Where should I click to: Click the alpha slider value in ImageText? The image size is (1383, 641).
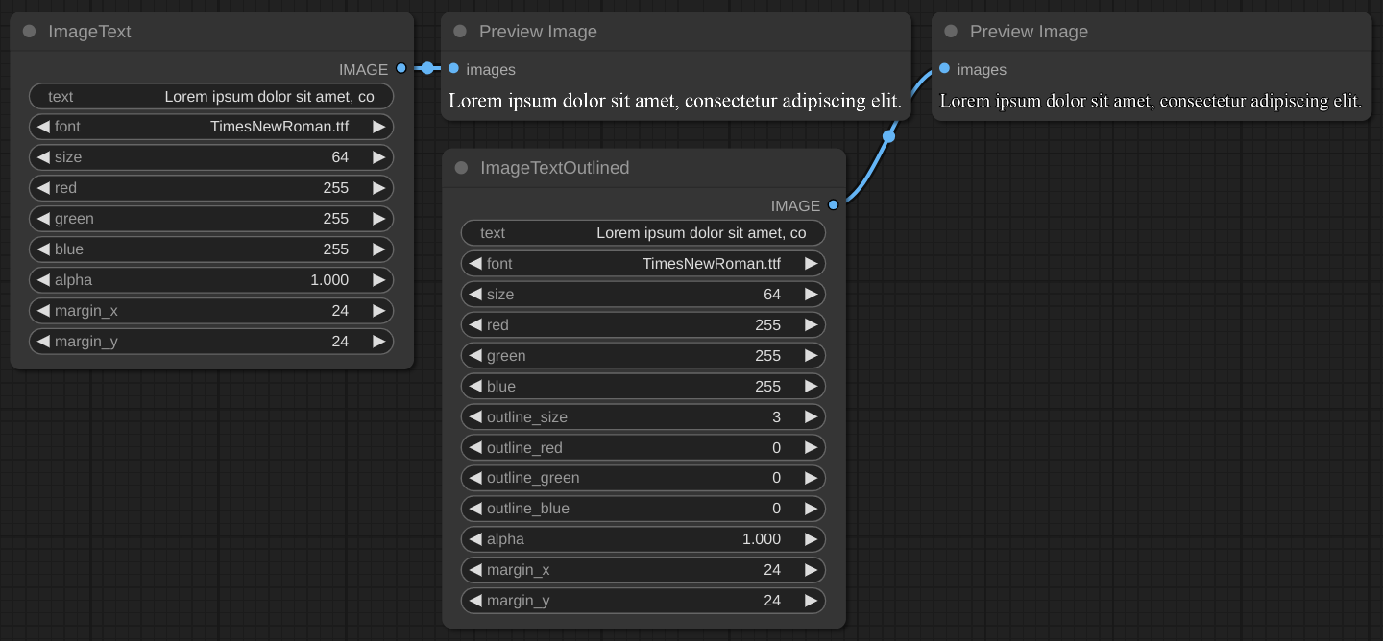click(211, 280)
